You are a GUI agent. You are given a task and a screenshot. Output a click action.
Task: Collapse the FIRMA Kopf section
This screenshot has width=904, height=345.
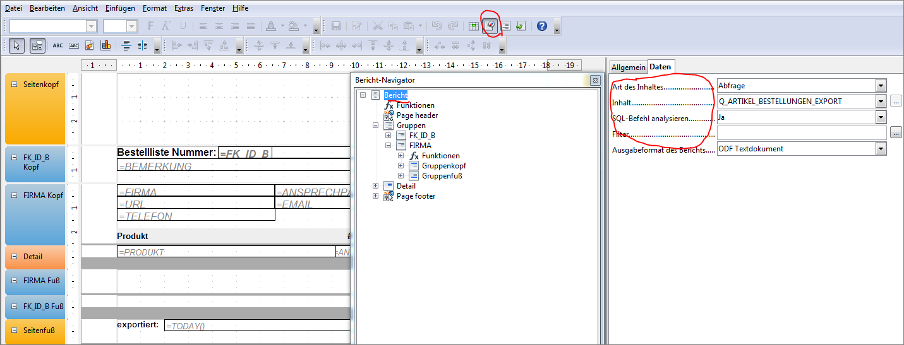14,196
